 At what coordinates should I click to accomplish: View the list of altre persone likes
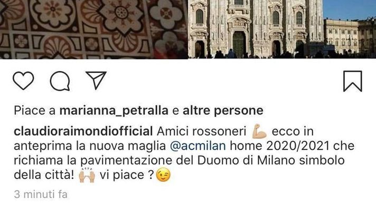223,110
